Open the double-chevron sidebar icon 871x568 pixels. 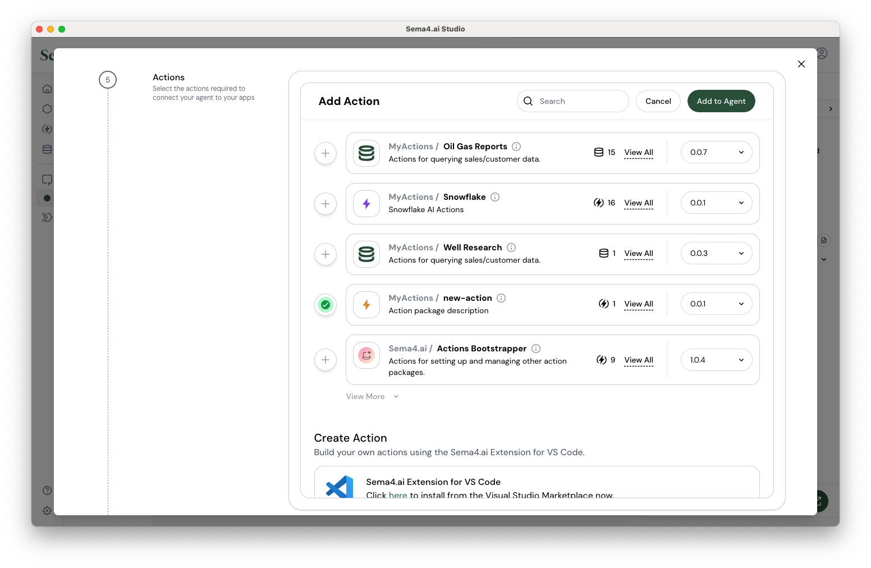click(x=47, y=217)
